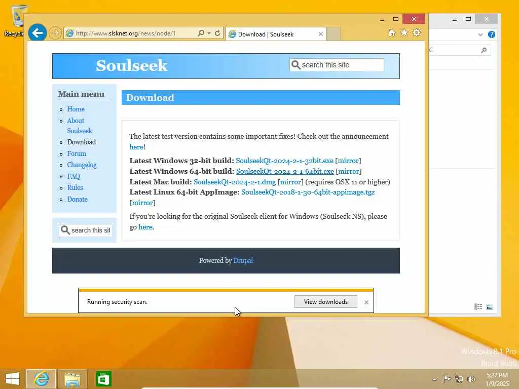Click the IE Home icon
The width and height of the screenshot is (519, 389).
tap(392, 33)
